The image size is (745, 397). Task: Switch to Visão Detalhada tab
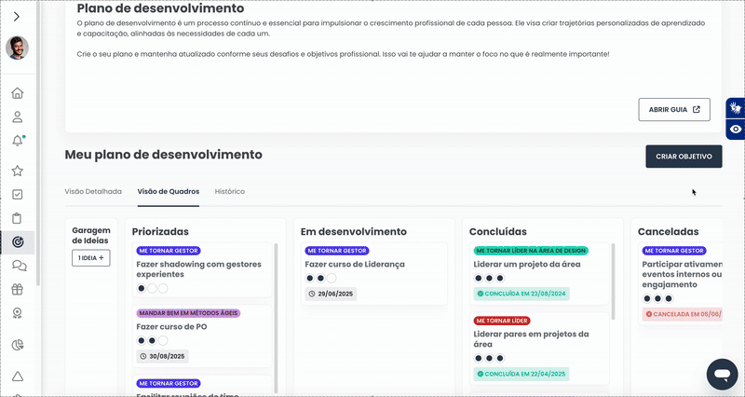tap(93, 192)
